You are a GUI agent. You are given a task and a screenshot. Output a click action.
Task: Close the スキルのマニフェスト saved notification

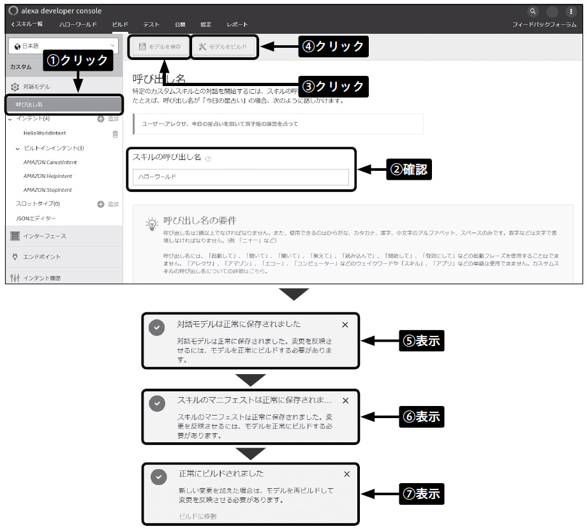[x=346, y=400]
